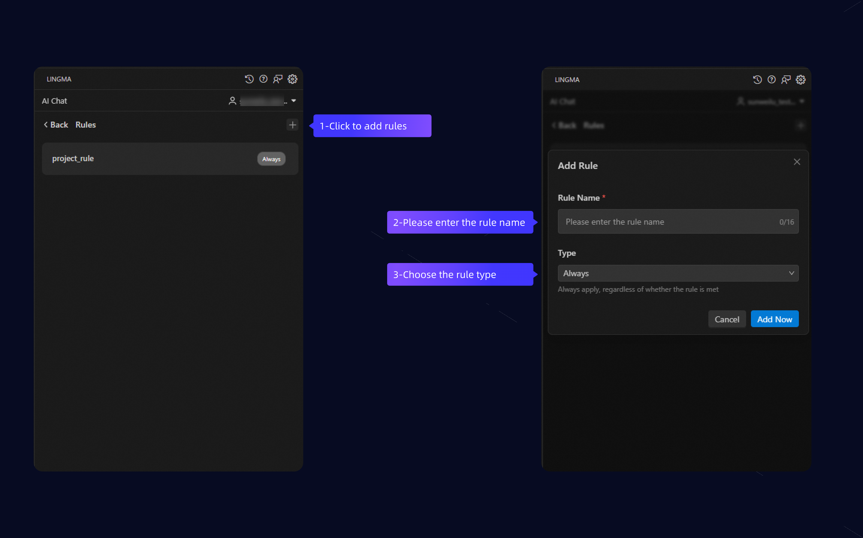Click the Add Now button
The height and width of the screenshot is (538, 863).
pyautogui.click(x=774, y=319)
